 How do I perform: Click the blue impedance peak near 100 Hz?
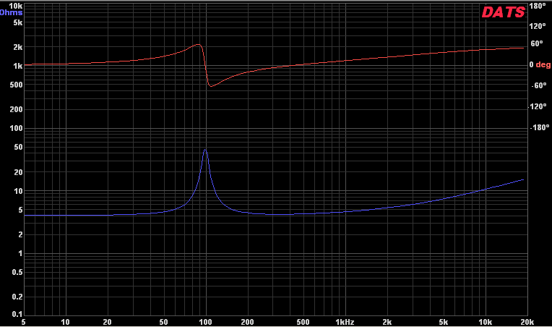tap(205, 150)
